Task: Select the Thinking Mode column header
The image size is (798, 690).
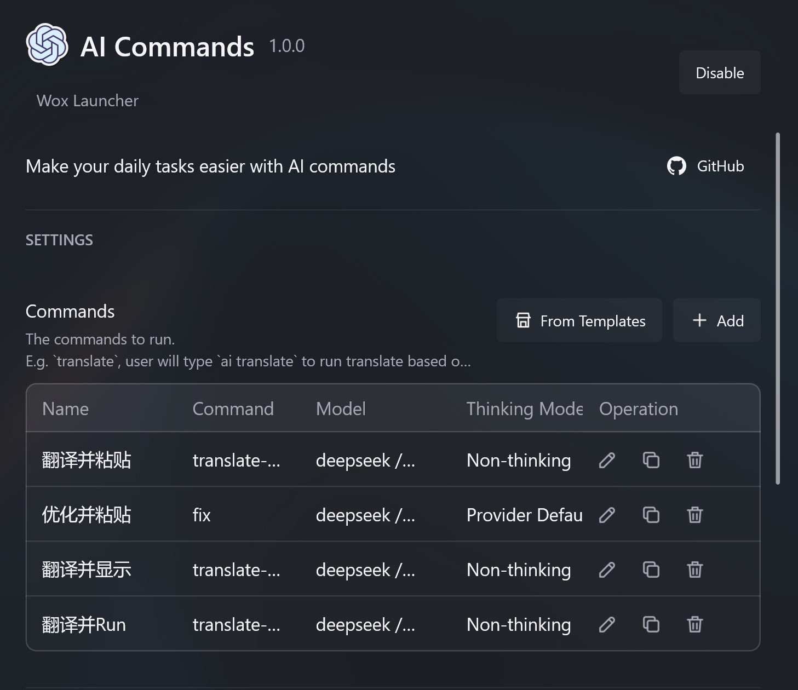Action: pos(525,409)
